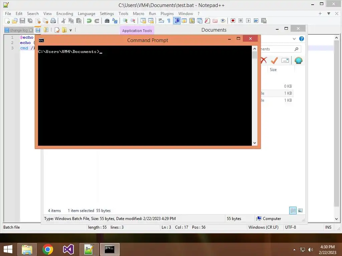
Task: Click Notepad++ plus button near the menu bar
Action: tap(320, 13)
